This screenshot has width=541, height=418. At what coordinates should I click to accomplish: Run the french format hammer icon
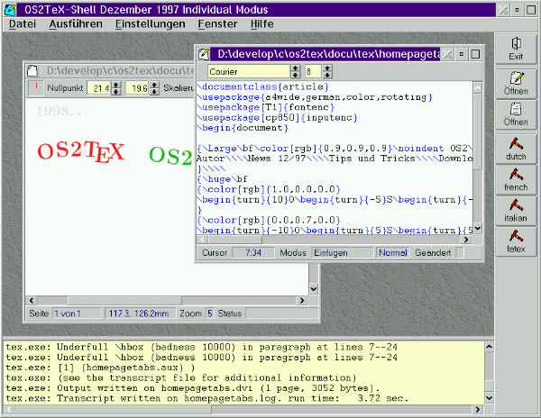pos(516,179)
